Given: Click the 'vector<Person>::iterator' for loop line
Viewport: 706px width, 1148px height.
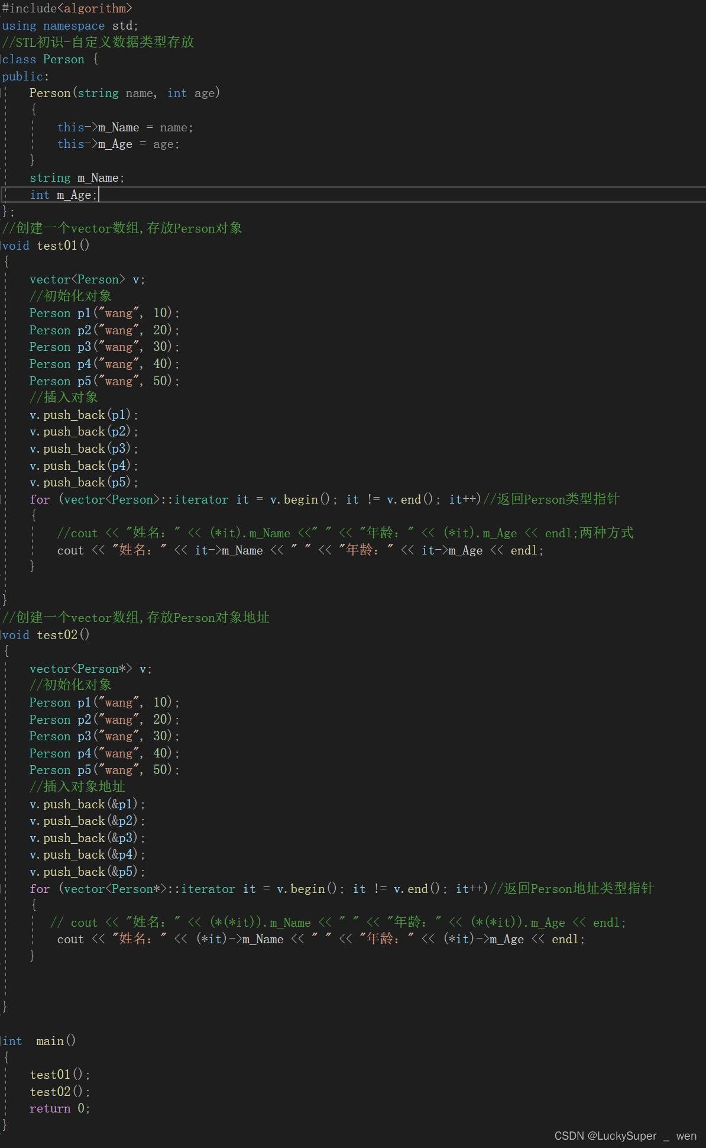Looking at the screenshot, I should pos(325,499).
